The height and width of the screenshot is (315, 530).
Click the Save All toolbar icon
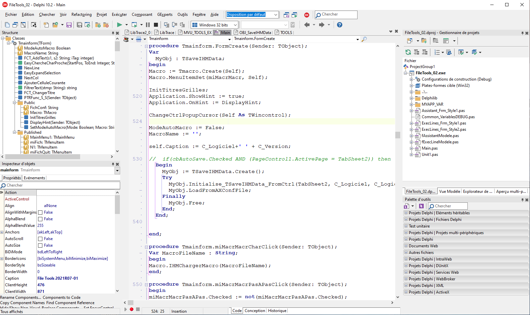click(x=79, y=25)
